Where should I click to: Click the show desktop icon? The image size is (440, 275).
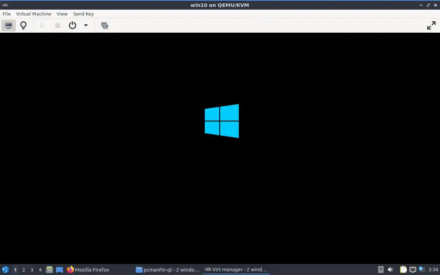pyautogui.click(x=59, y=269)
